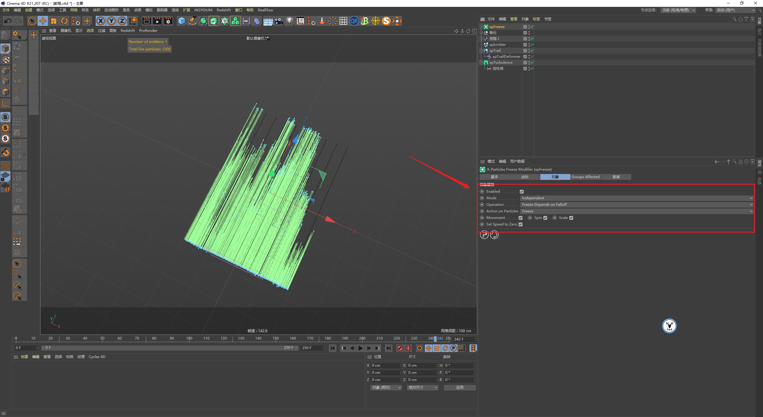Viewport: 763px width, 417px height.
Task: Select the Rotate tool
Action: point(64,21)
